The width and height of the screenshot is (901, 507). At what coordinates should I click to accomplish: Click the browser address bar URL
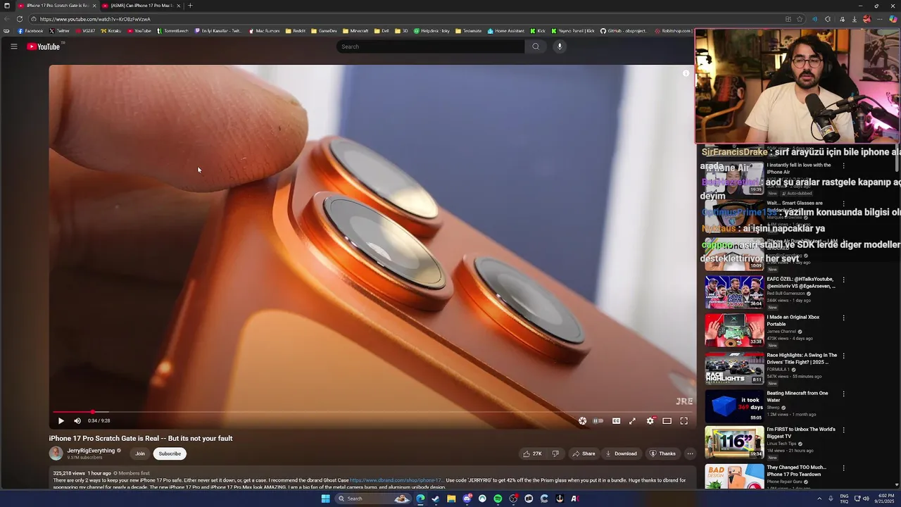95,19
